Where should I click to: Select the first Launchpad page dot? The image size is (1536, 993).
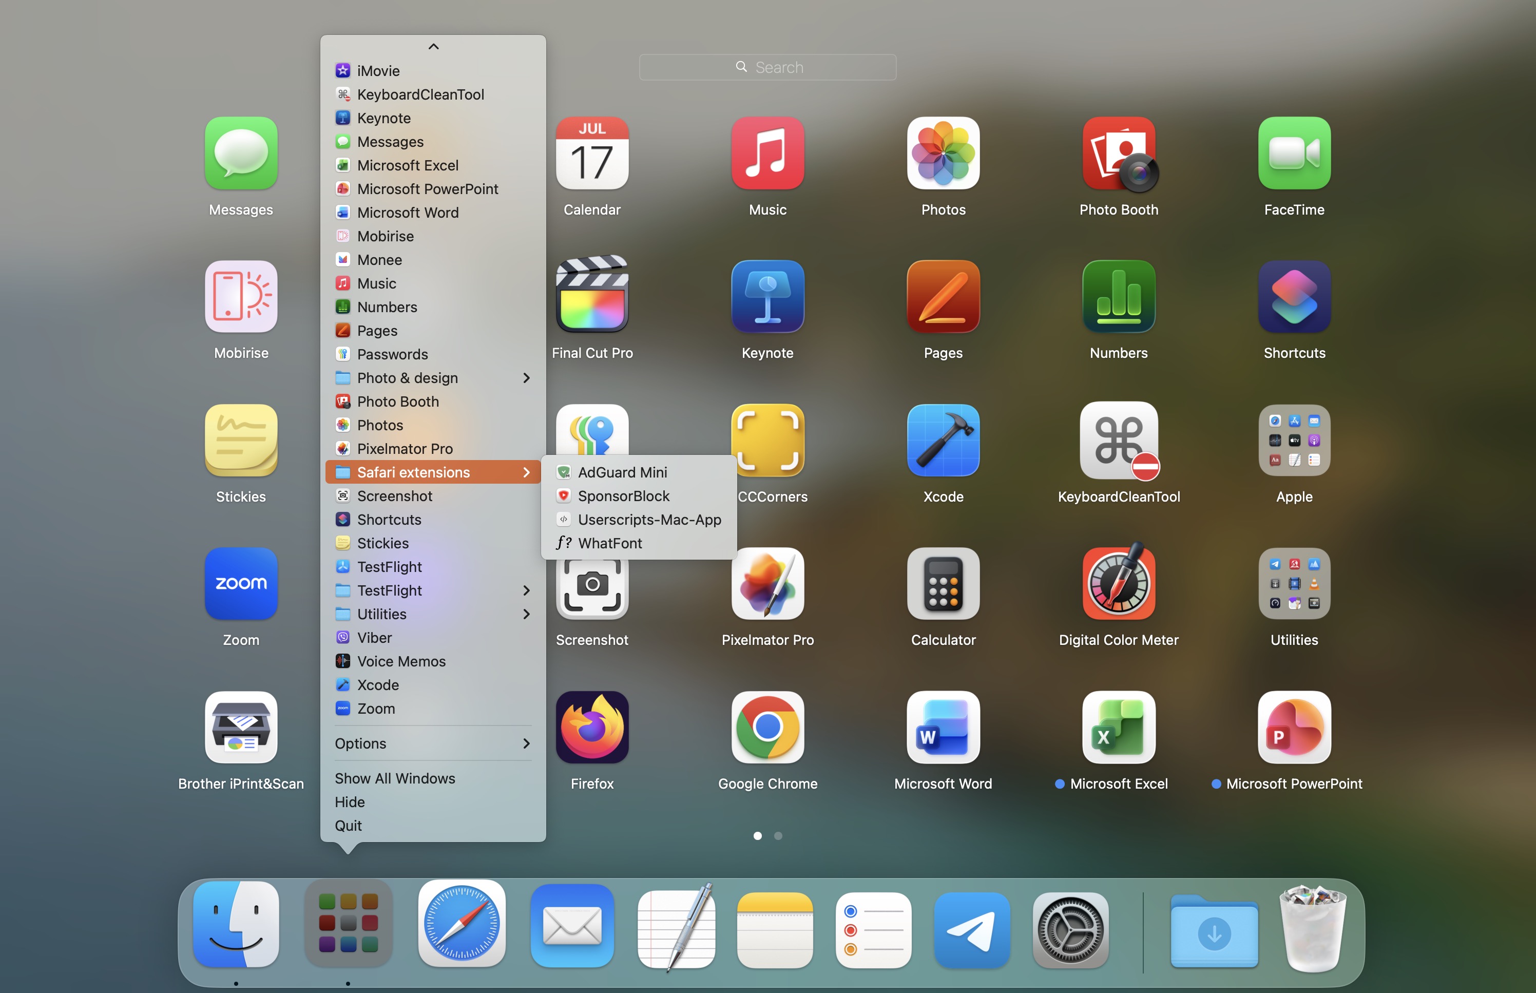757,836
